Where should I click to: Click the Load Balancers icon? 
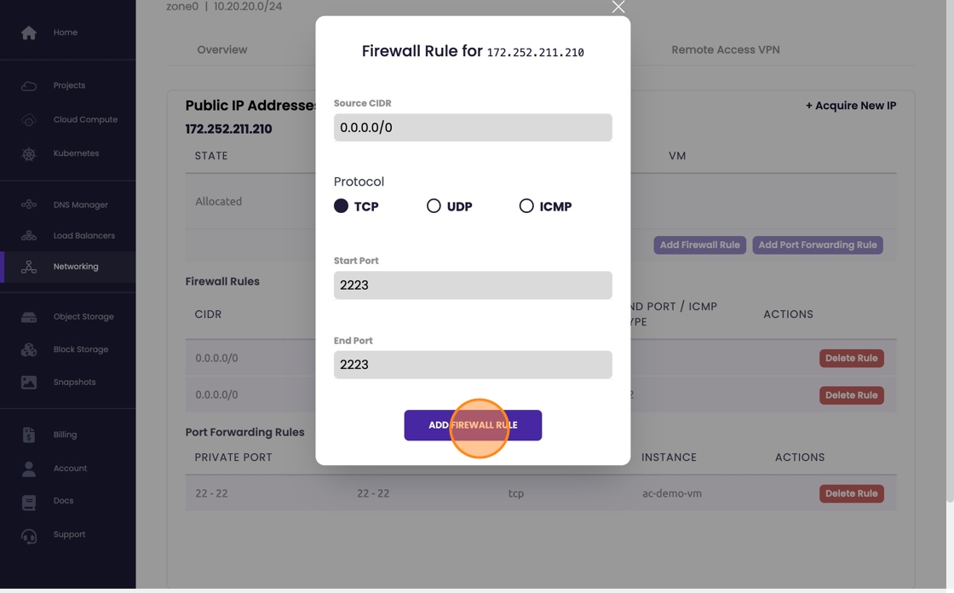[29, 236]
